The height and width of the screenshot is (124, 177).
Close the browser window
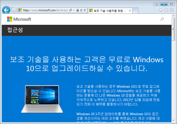click(171, 4)
